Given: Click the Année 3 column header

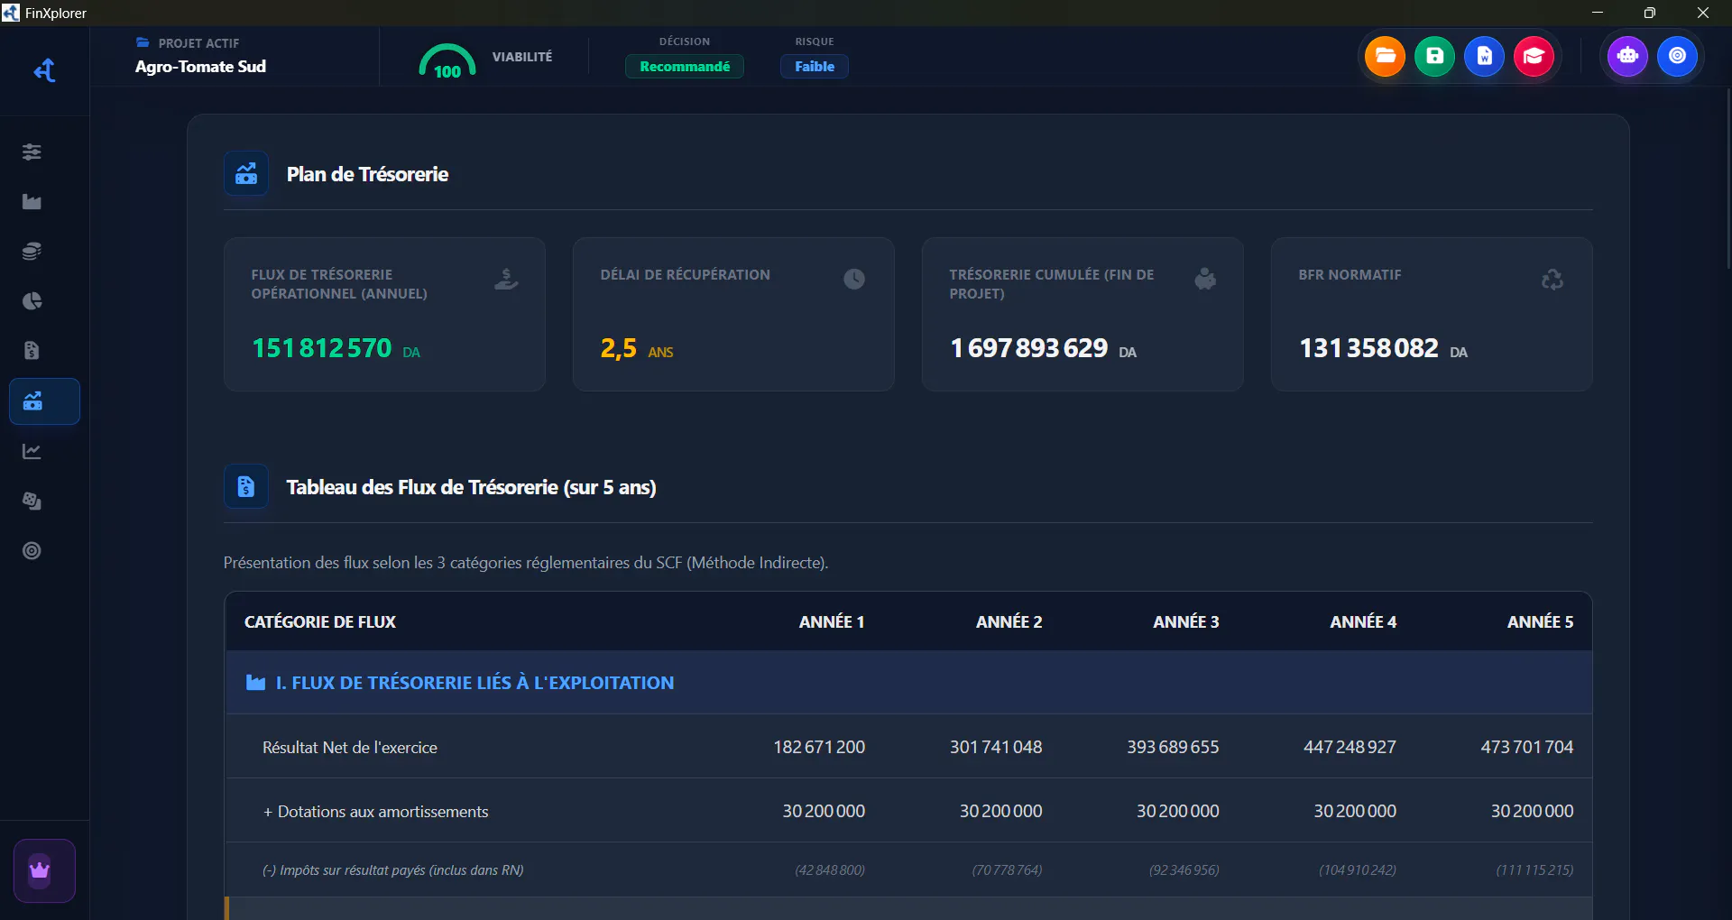Looking at the screenshot, I should (1185, 621).
